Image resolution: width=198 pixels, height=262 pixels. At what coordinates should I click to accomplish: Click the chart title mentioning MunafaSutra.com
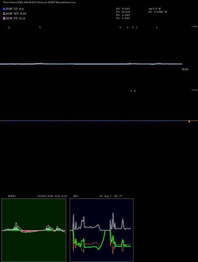pyautogui.click(x=40, y=2)
